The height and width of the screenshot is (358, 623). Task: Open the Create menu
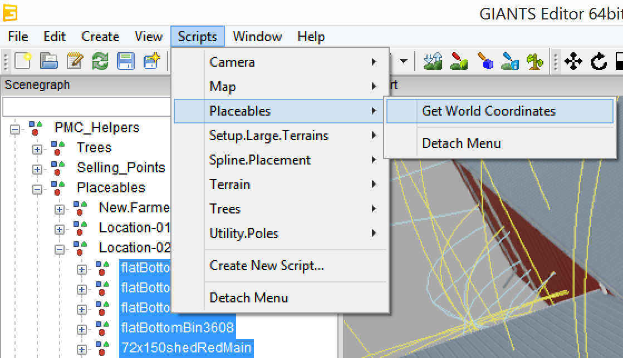(100, 37)
